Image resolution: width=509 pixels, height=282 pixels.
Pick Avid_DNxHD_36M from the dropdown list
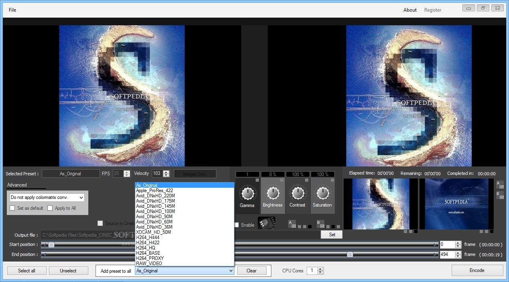(185, 227)
